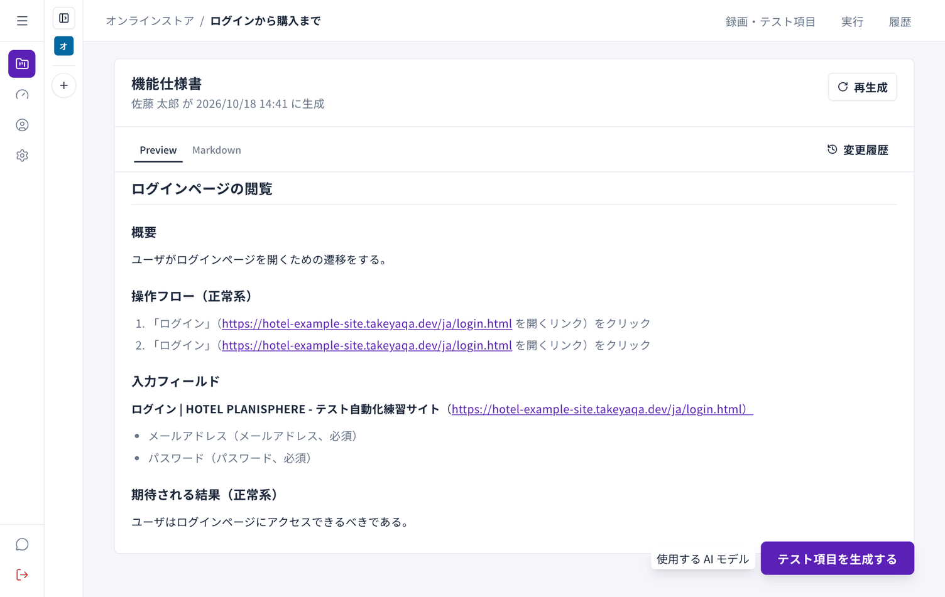Click the 機能仕様書 title
Screen dimensions: 945x597
(x=167, y=83)
